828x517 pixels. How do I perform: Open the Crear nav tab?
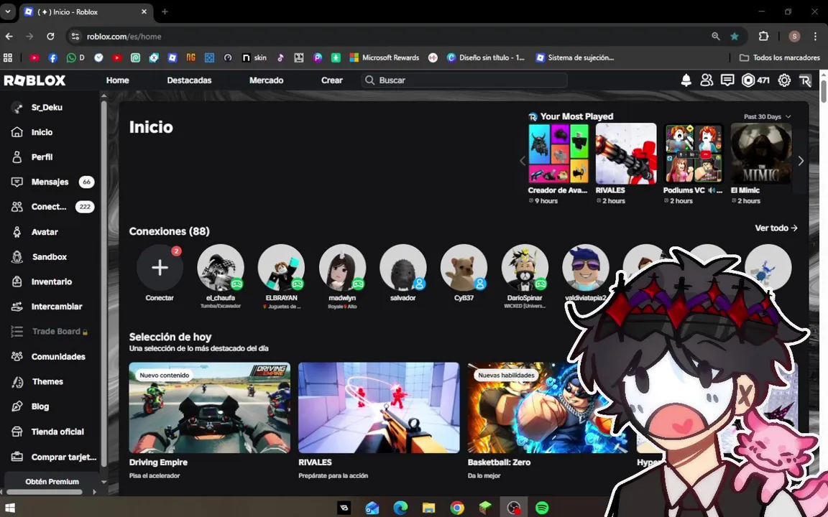[331, 80]
